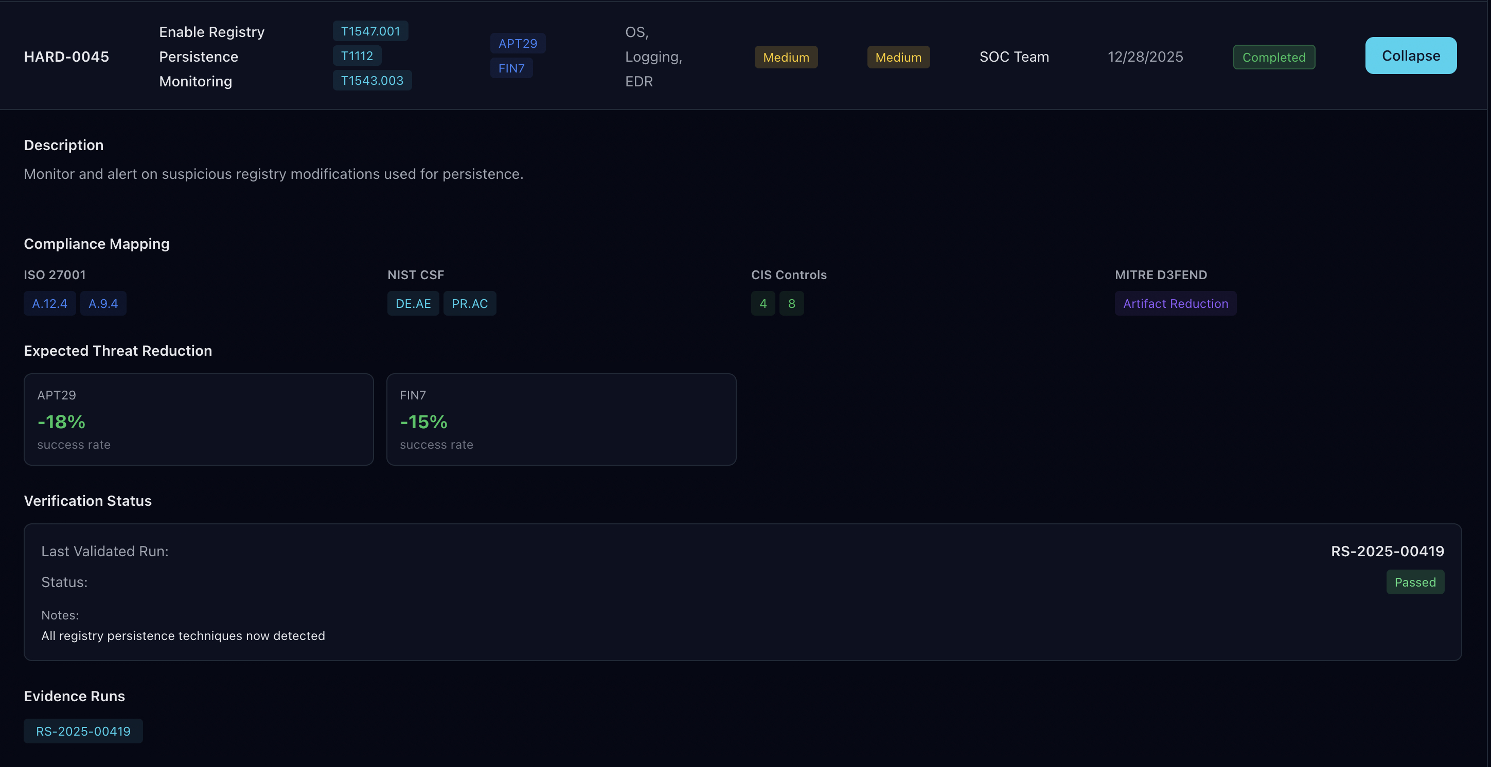
Task: Click the Completed status badge
Action: pyautogui.click(x=1273, y=57)
